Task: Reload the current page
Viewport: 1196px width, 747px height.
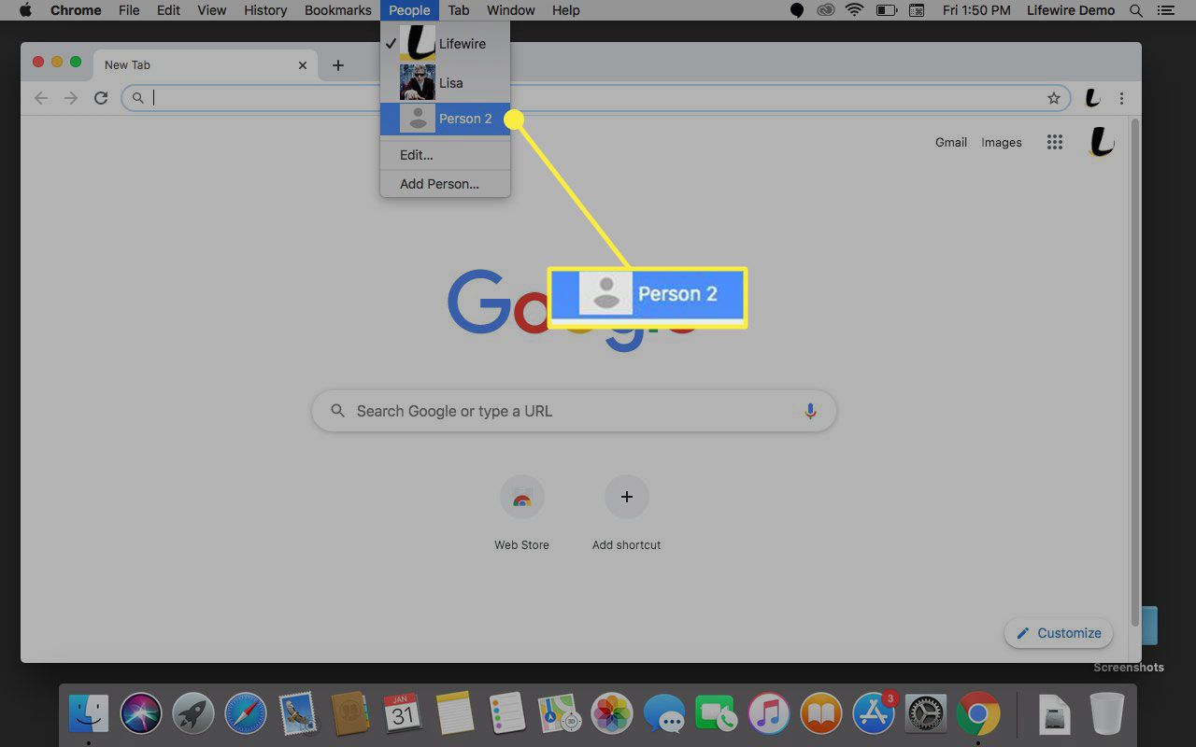Action: click(x=101, y=98)
